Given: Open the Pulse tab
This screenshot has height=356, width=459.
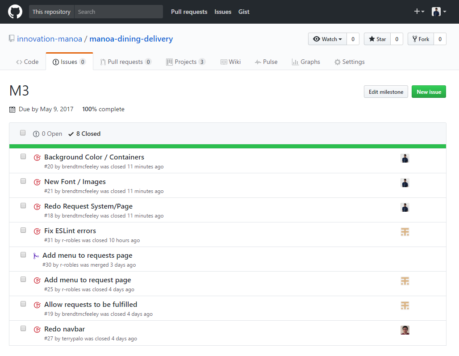Looking at the screenshot, I should pos(266,62).
